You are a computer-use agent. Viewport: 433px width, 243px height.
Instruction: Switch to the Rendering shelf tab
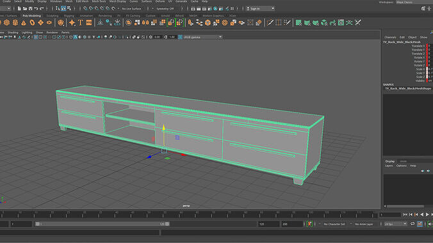[x=105, y=16]
